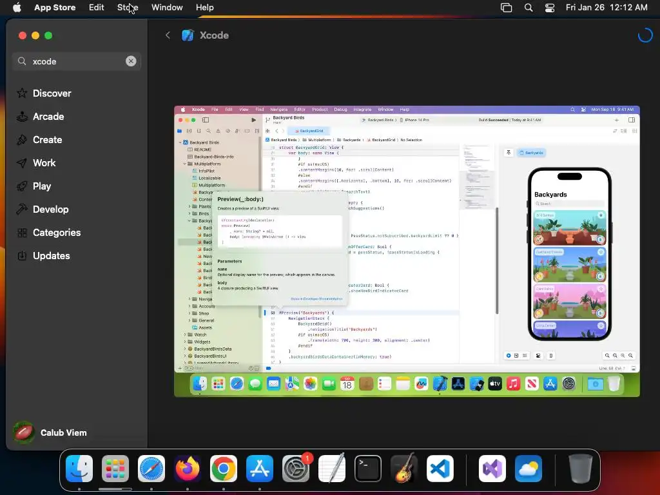Go back with the back chevron

[168, 35]
